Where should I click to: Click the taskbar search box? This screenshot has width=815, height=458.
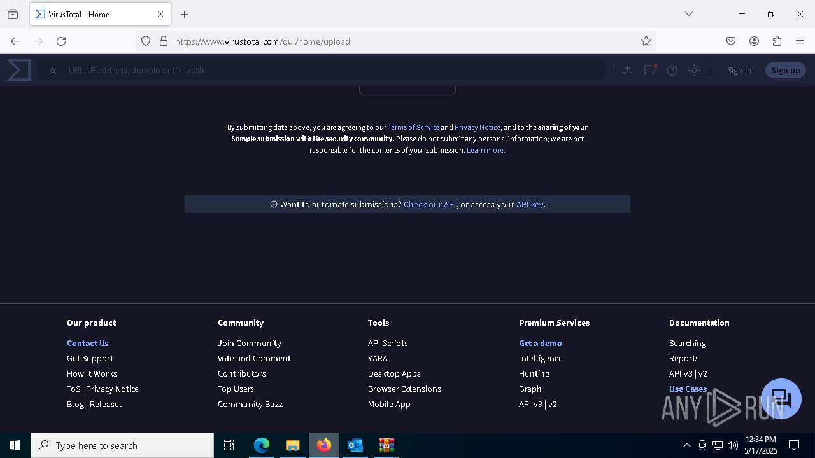(x=122, y=445)
